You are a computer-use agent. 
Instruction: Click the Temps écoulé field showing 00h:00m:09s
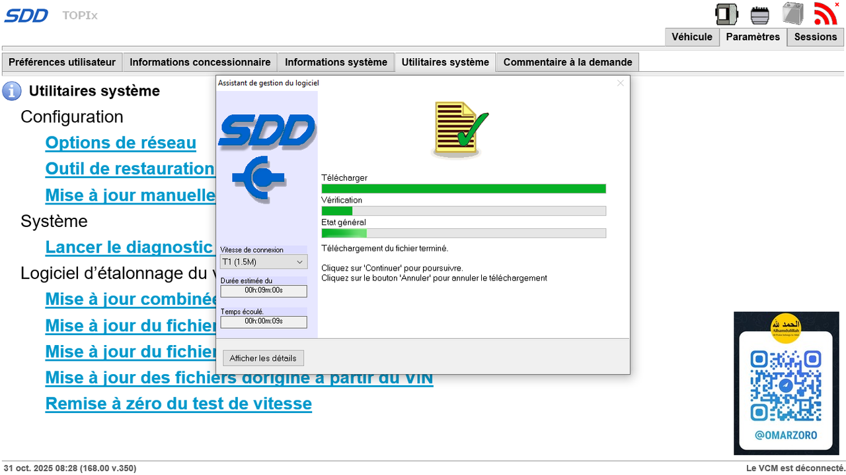click(x=264, y=322)
